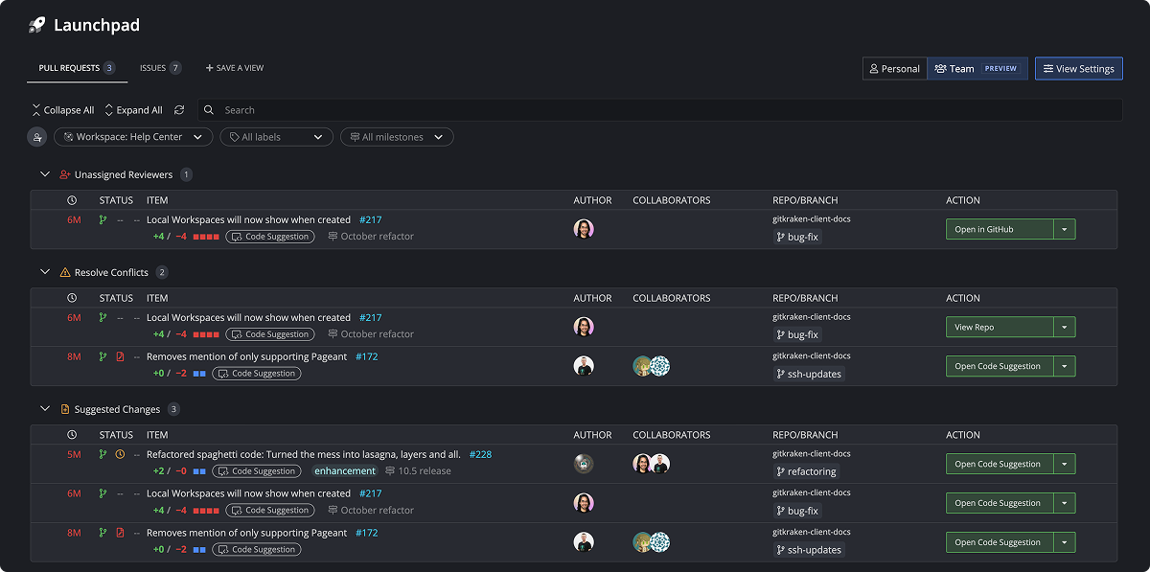This screenshot has height=572, width=1150.
Task: Open the Workspace: Help Center dropdown
Action: pos(133,137)
